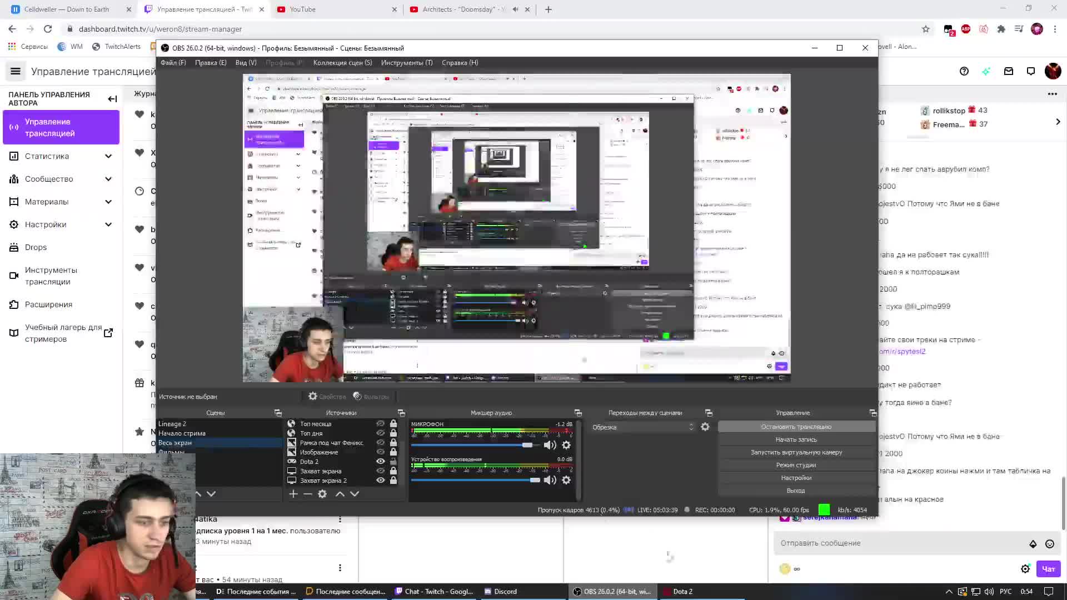Undock the Переходы между сценами panel

(709, 413)
